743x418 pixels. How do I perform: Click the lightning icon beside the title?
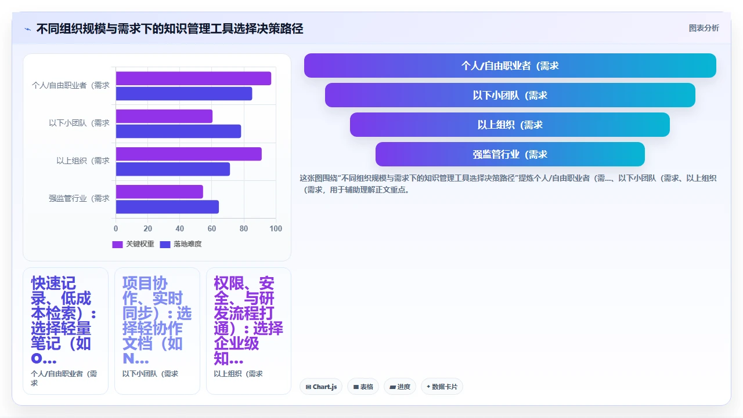[27, 29]
